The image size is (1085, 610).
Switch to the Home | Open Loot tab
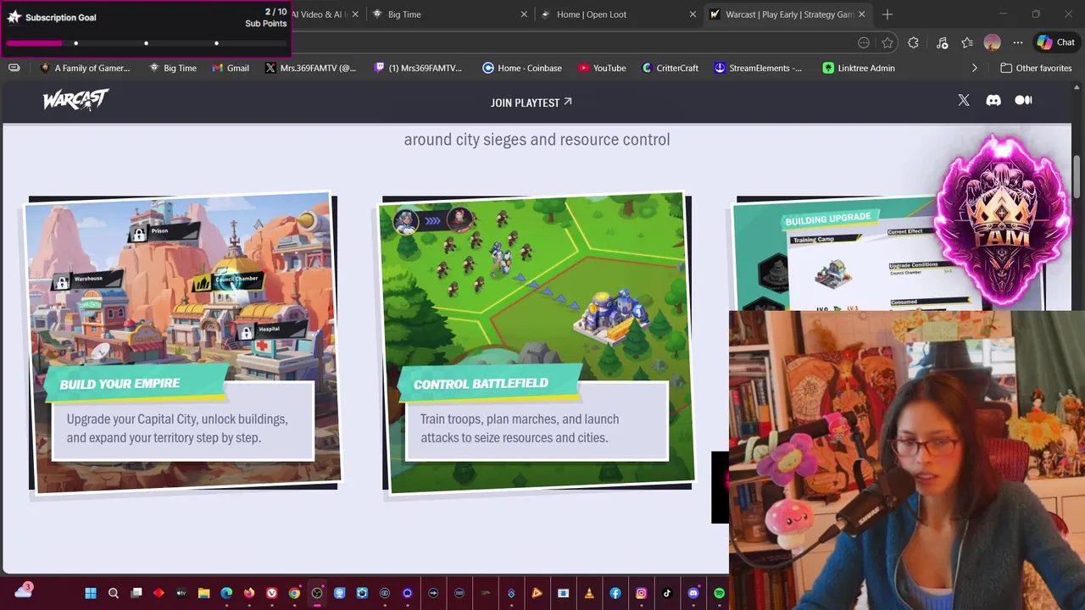tap(619, 14)
